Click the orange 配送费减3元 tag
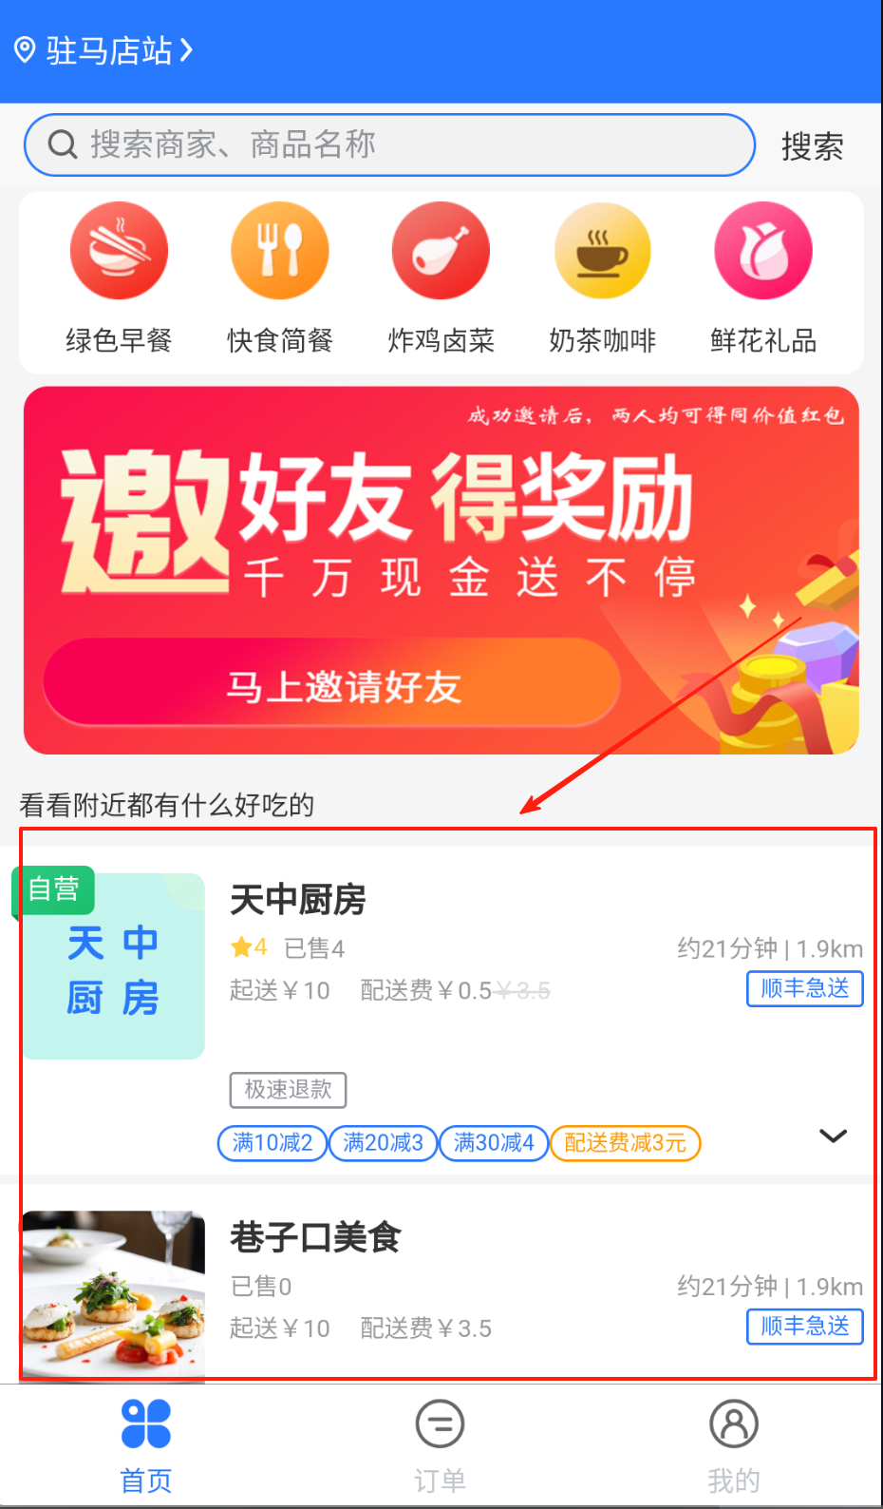 point(626,1142)
